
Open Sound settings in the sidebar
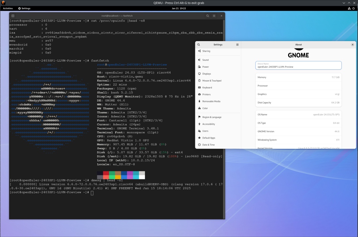point(206,60)
